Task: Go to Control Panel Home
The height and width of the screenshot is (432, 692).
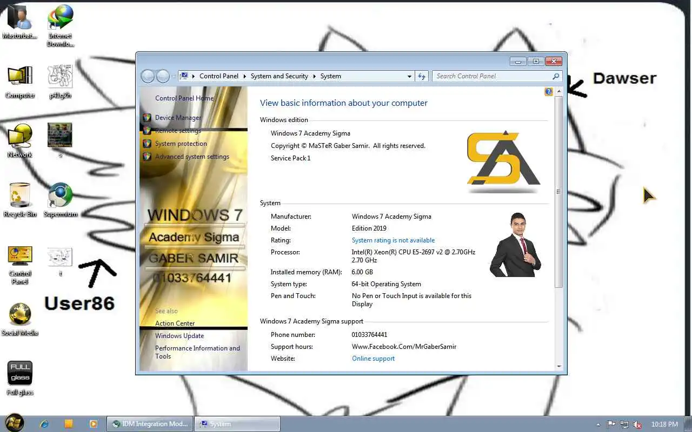Action: (184, 98)
